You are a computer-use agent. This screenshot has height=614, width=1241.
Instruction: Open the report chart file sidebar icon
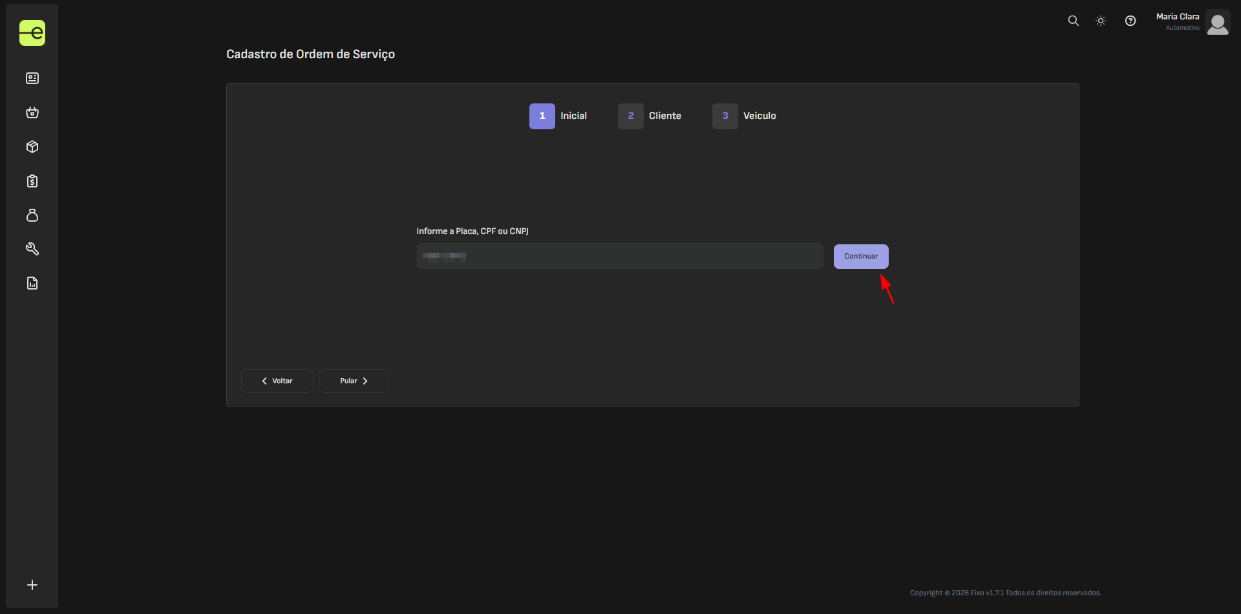32,283
